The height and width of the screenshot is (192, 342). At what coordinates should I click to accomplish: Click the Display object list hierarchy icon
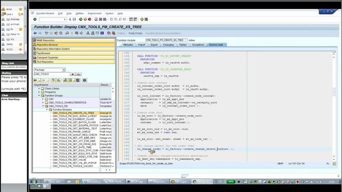click(x=88, y=33)
